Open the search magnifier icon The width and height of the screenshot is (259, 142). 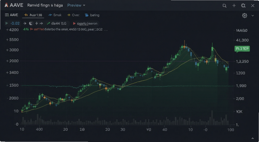pos(224,6)
